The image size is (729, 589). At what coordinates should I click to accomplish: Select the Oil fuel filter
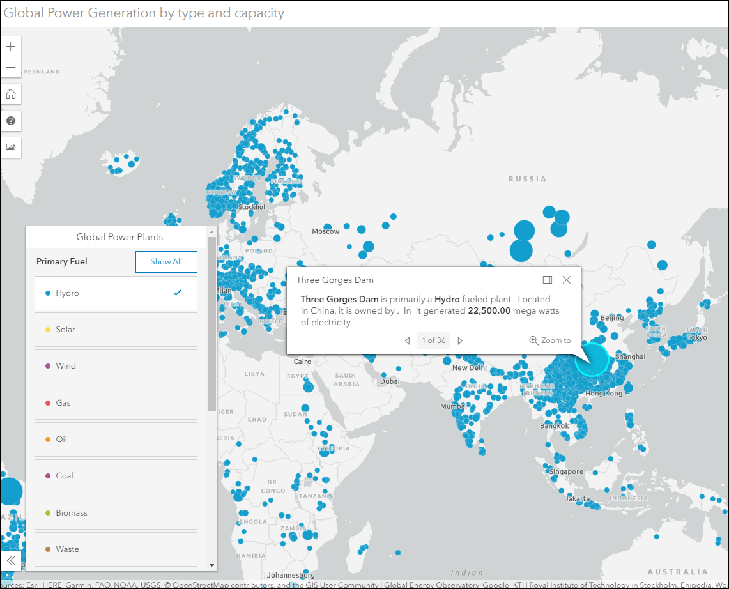116,440
